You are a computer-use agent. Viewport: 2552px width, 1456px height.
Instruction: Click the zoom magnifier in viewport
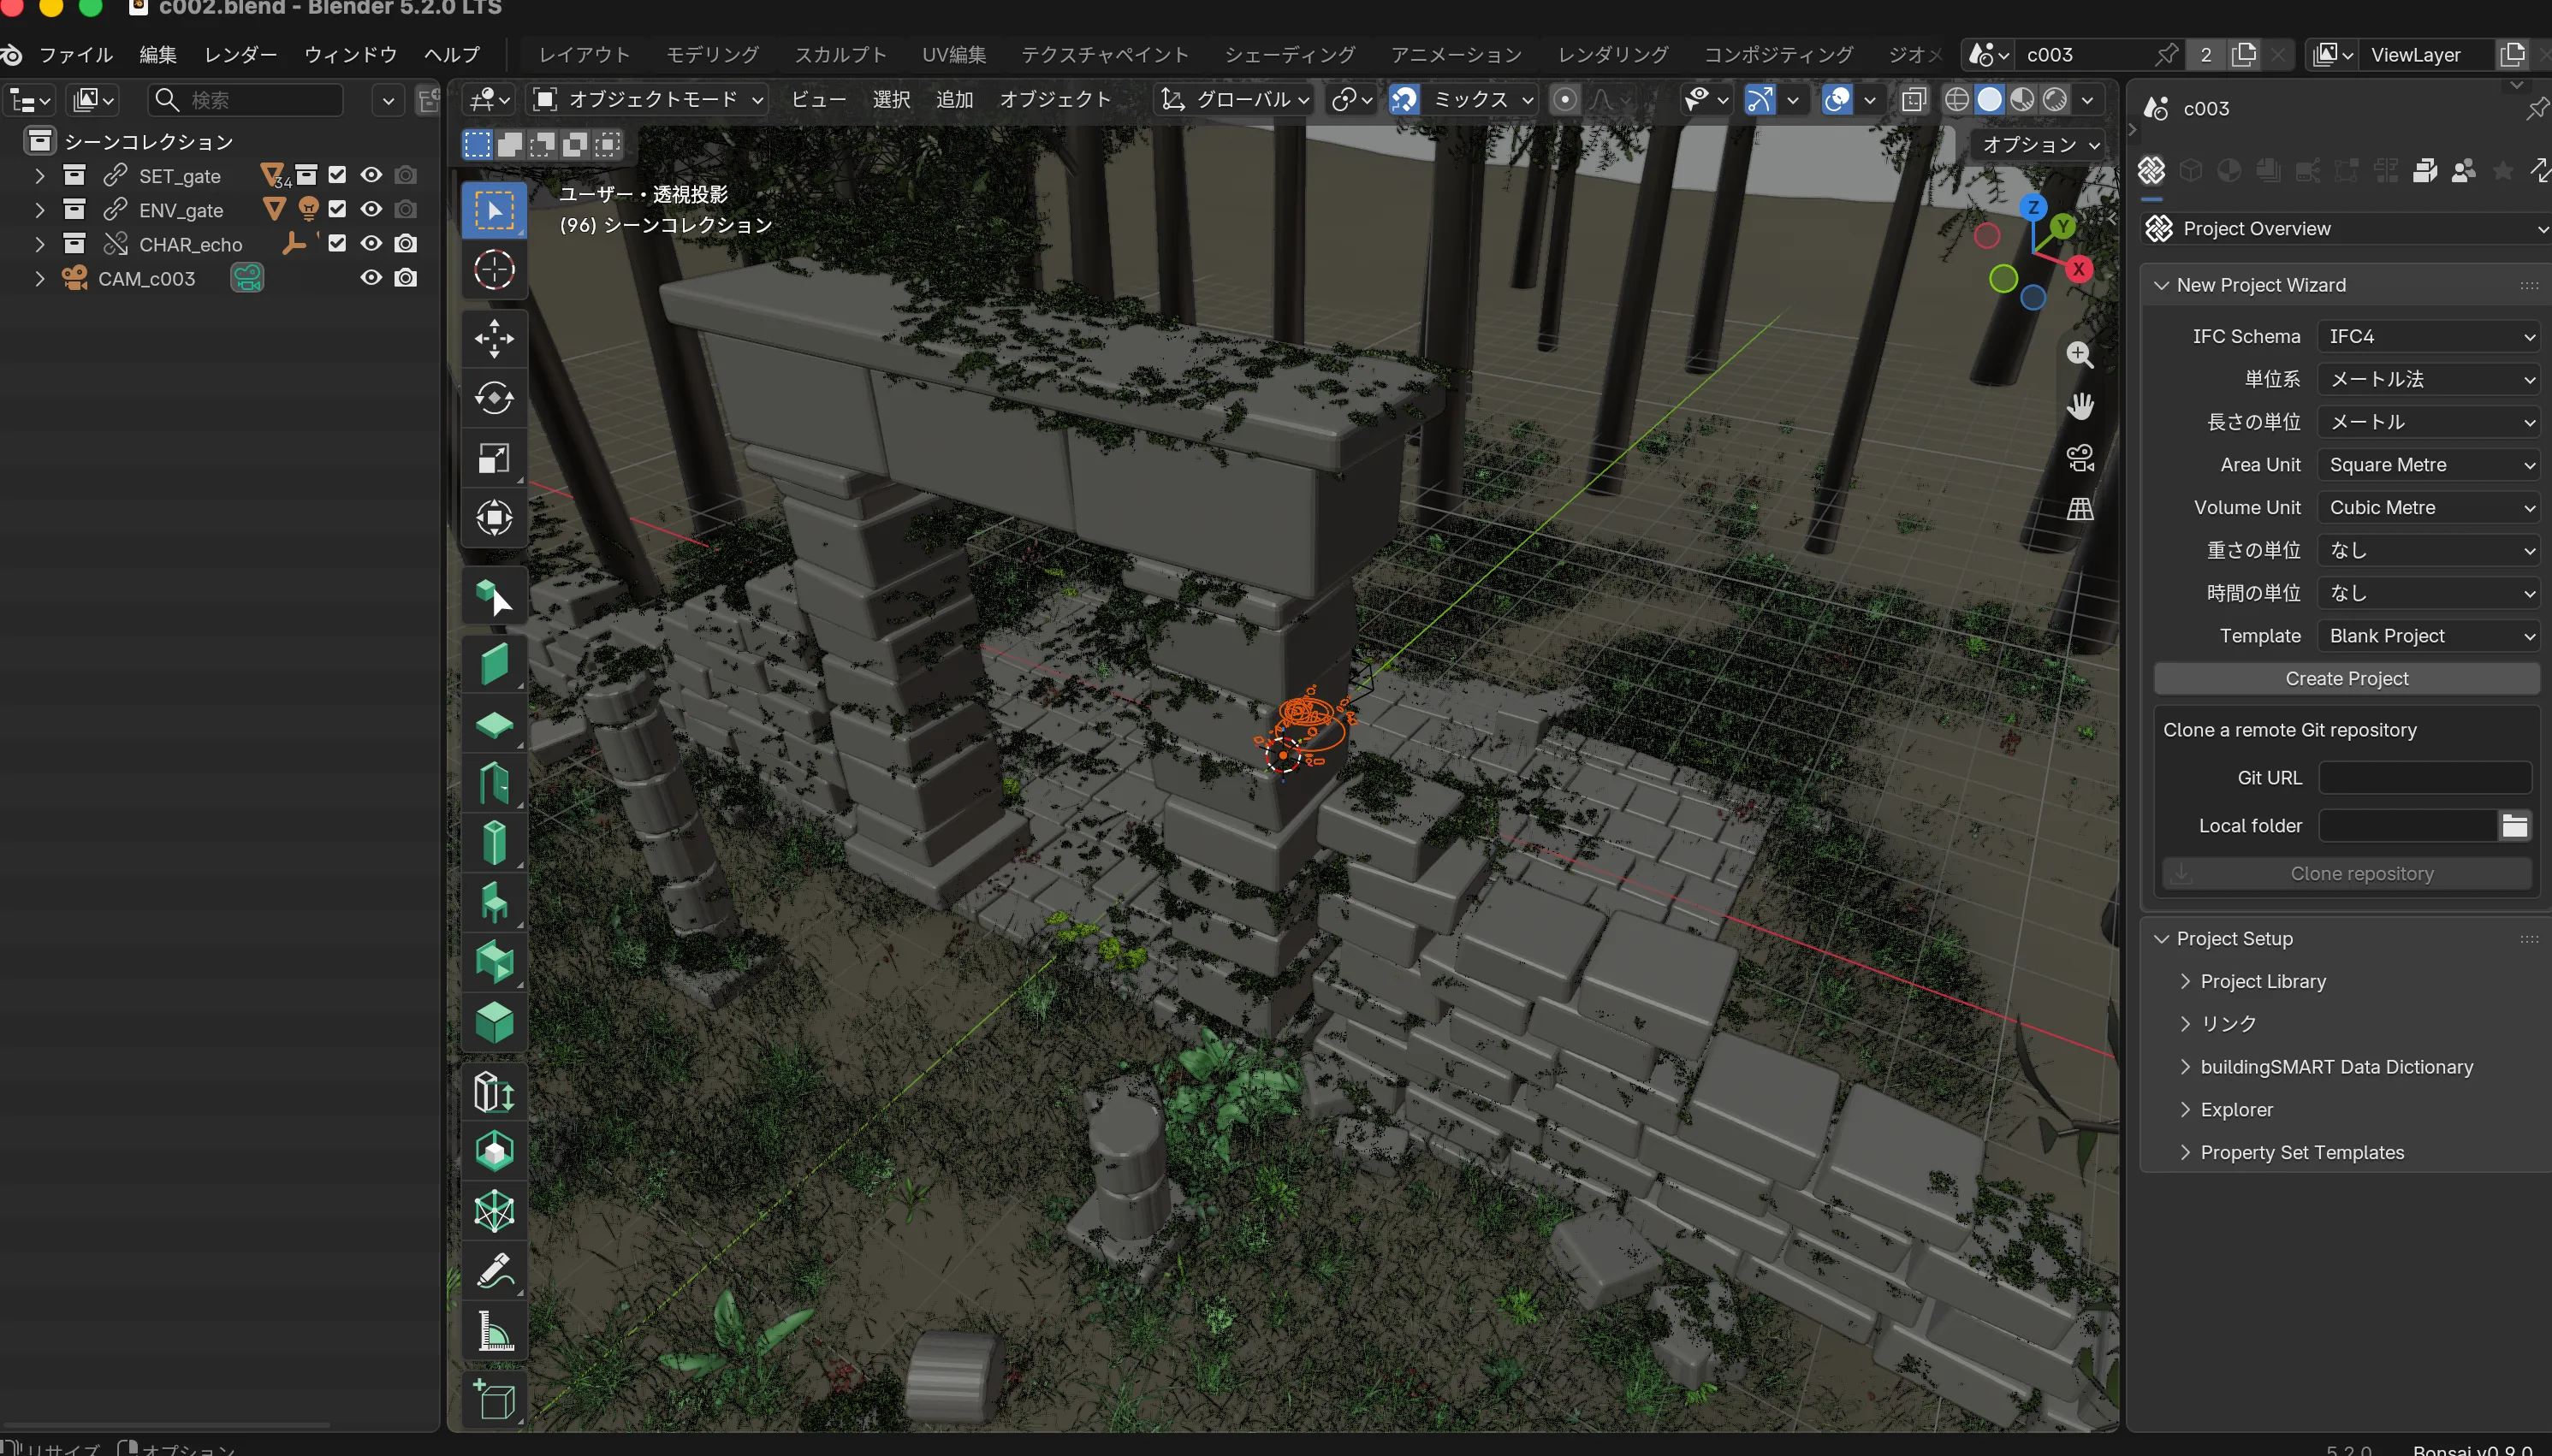click(x=2080, y=354)
